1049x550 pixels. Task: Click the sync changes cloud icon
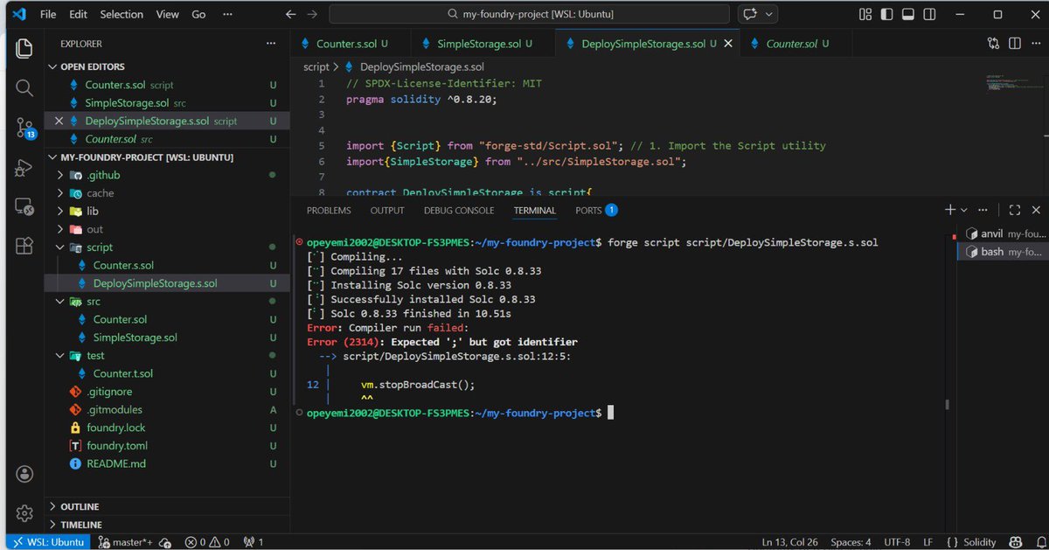[x=165, y=542]
